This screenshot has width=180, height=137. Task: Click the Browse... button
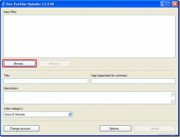tap(20, 64)
